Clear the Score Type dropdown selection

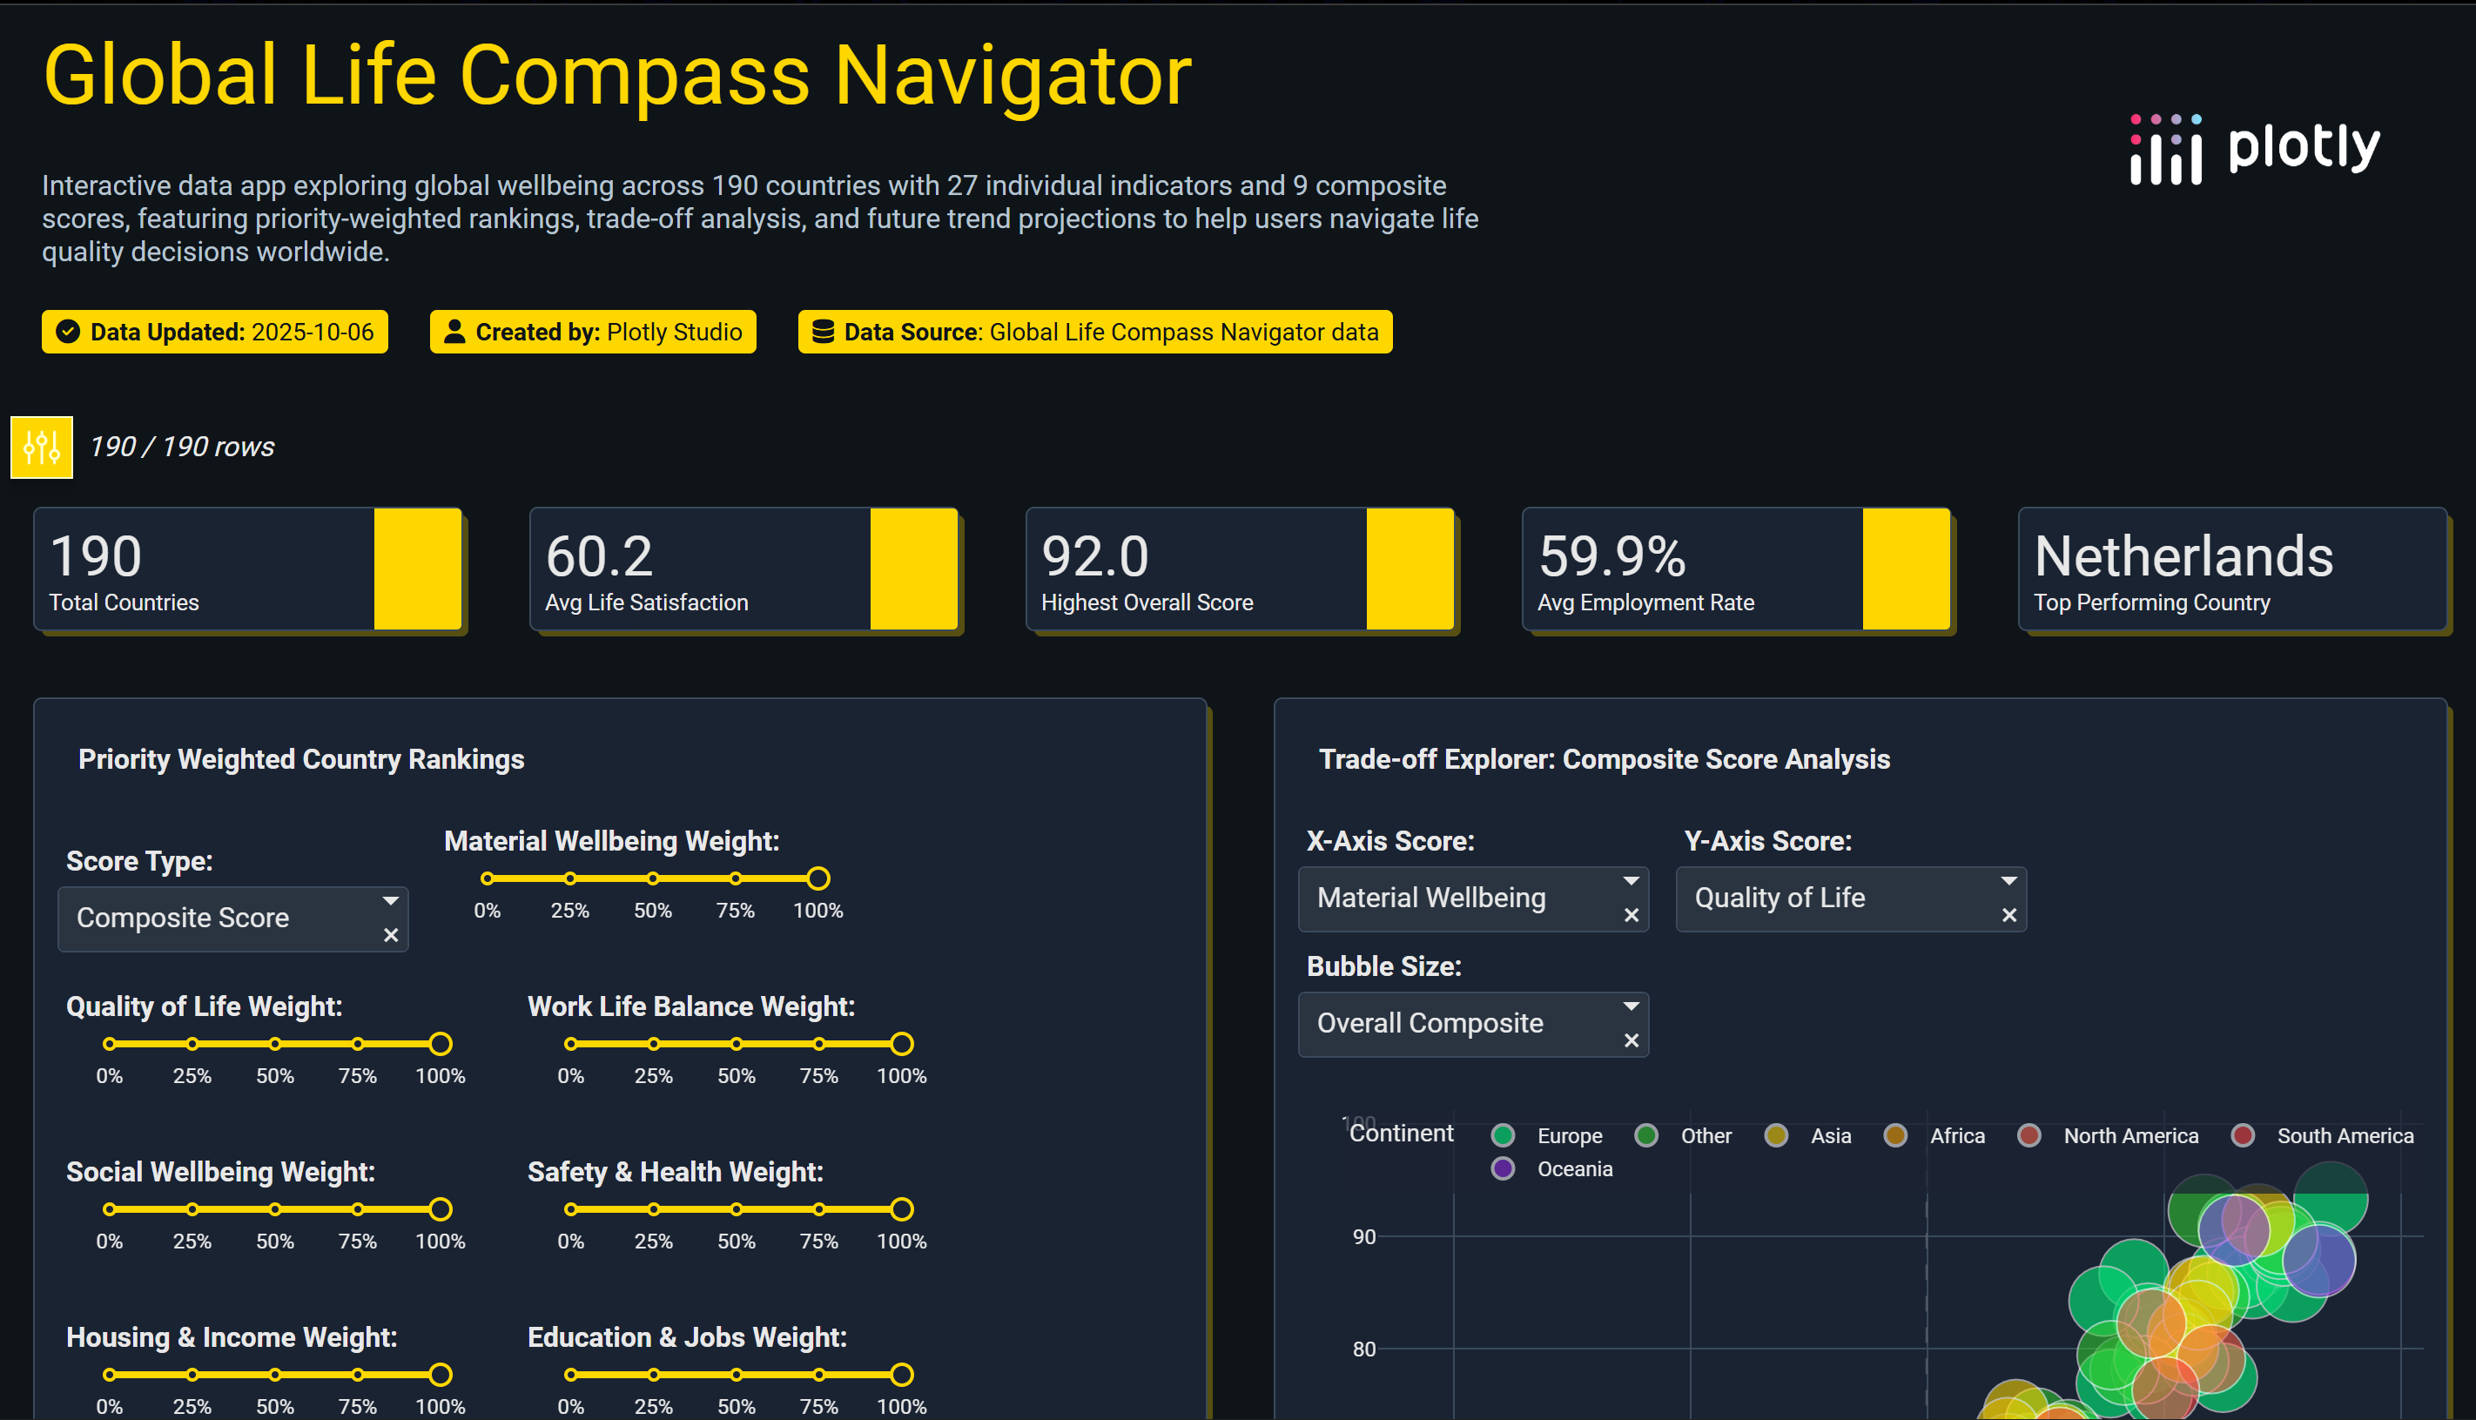[x=391, y=934]
